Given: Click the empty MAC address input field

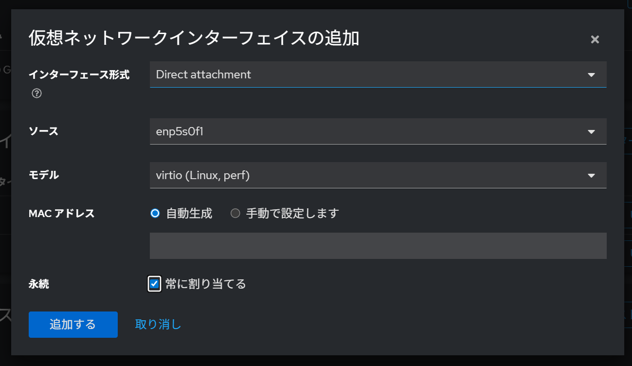Looking at the screenshot, I should (x=378, y=246).
